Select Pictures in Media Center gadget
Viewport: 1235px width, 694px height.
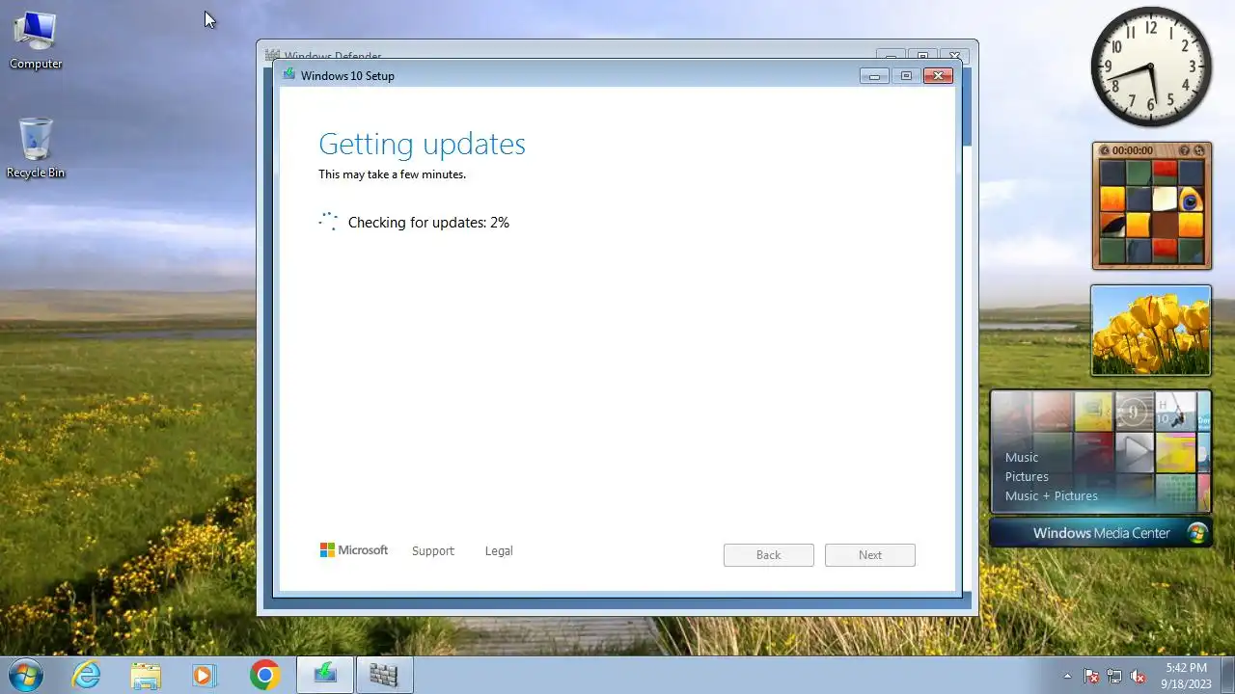(x=1027, y=476)
